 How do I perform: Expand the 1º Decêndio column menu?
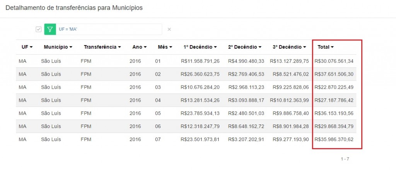(200, 47)
